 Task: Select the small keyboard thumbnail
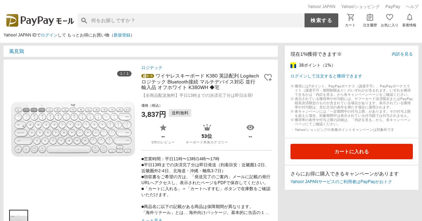19,215
